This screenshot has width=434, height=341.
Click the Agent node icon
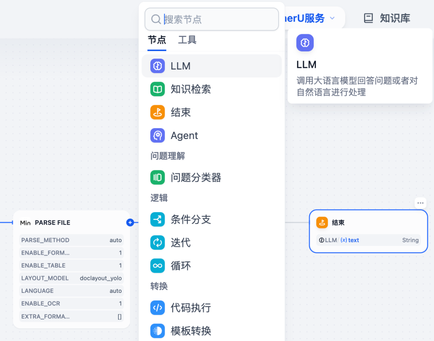[x=157, y=135]
